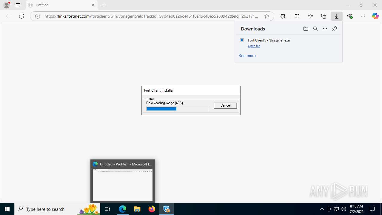Minimize the Edge window

click(x=348, y=5)
